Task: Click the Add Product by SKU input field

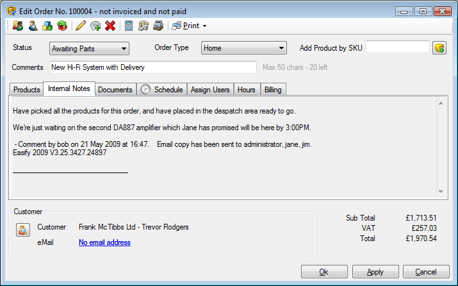Action: point(397,47)
